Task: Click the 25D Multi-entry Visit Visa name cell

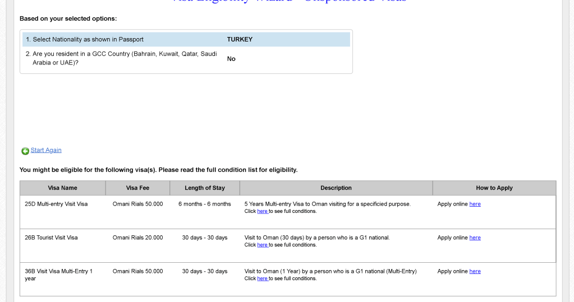Action: 63,212
